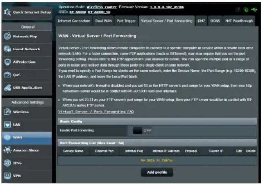Click the 5G SSID link
This screenshot has height=184, width=261.
pos(99,12)
